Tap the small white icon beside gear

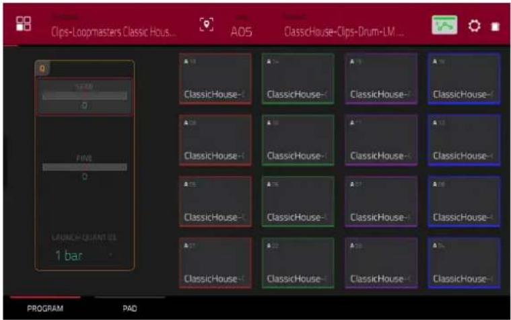[495, 26]
